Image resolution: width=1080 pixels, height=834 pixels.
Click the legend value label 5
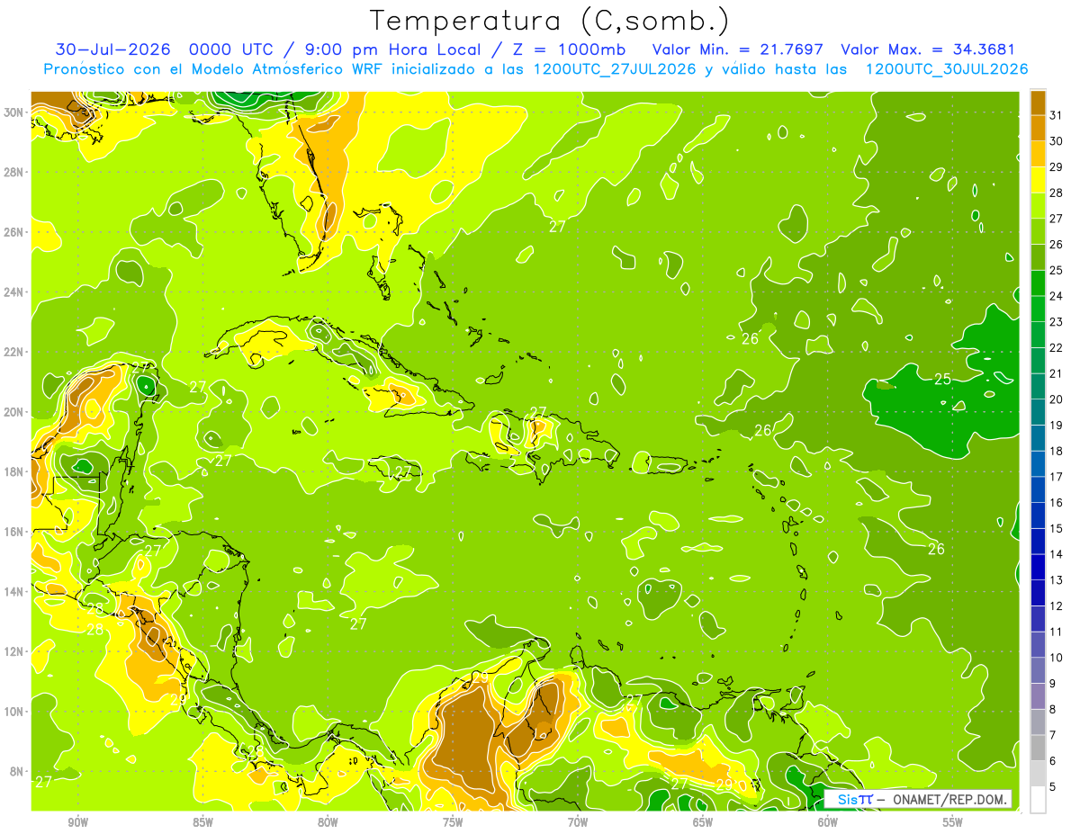(1054, 787)
